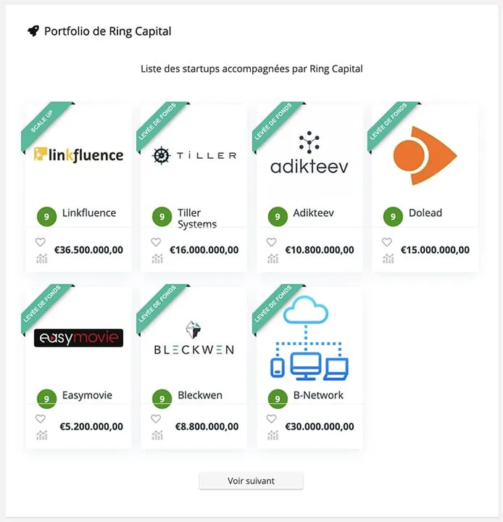
Task: Click the green score badge on B-Network
Action: click(278, 398)
